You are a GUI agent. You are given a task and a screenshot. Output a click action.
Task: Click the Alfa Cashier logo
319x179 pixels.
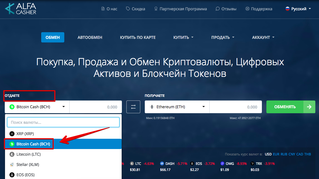point(21,9)
